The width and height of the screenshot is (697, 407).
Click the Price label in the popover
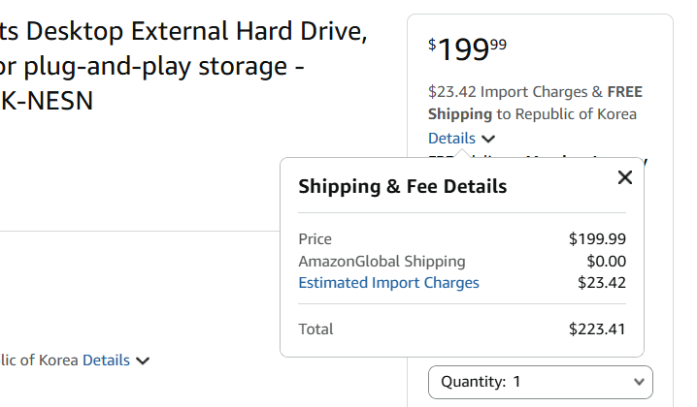(315, 238)
